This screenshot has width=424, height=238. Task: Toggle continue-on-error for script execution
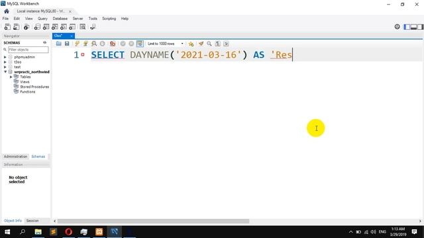tap(113, 44)
